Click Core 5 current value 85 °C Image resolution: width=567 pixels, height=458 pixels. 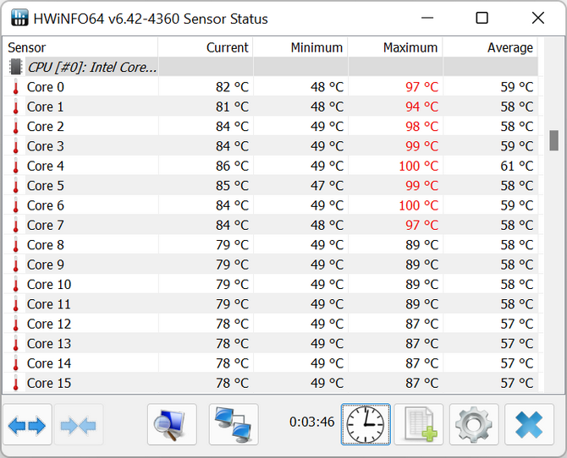(232, 186)
